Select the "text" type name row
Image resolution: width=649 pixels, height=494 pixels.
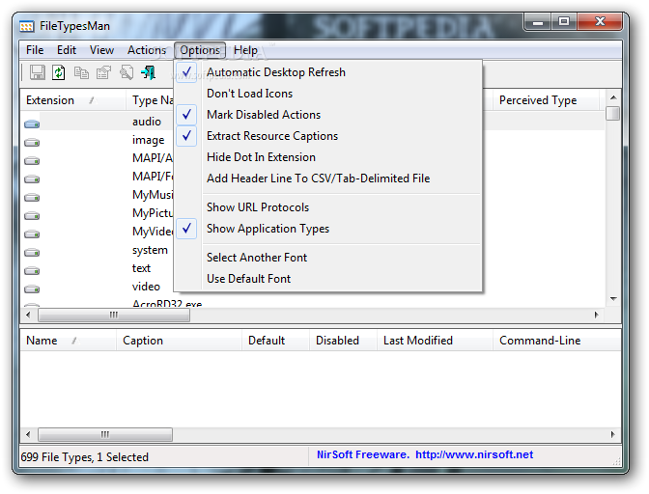pyautogui.click(x=141, y=268)
